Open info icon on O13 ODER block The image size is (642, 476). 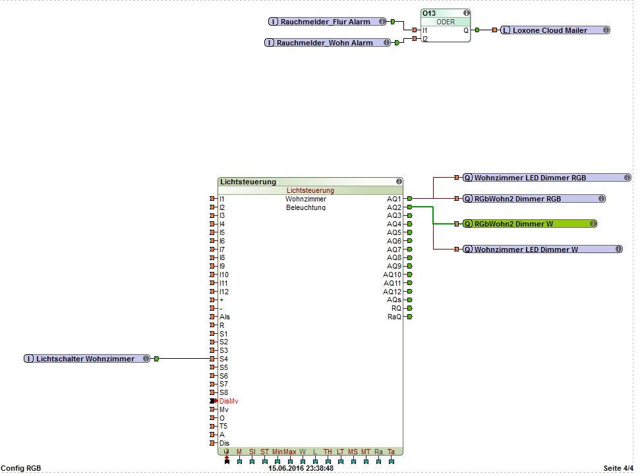(x=466, y=13)
